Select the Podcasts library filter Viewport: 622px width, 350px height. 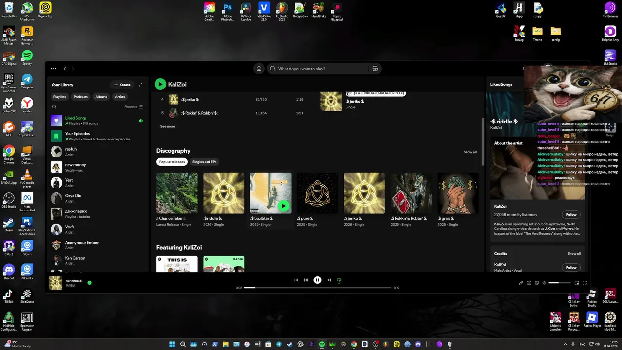[x=81, y=97]
